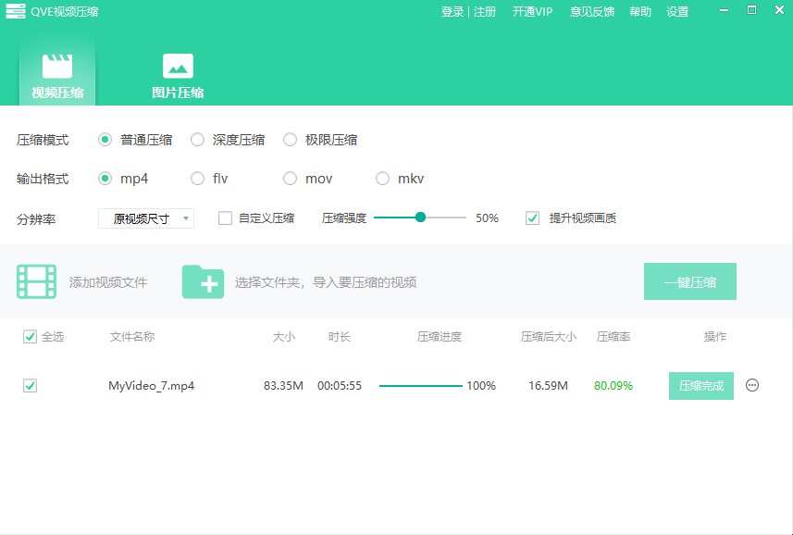Viewport: 793px width, 535px height.
Task: Enable the 自定义压缩 checkbox
Action: [225, 218]
